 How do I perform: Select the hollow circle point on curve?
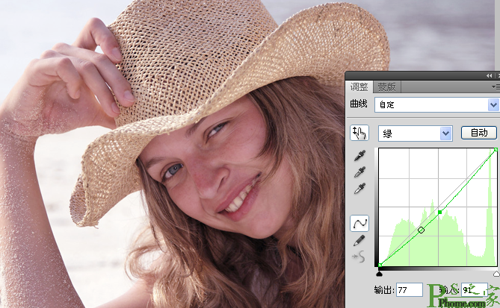coord(421,230)
